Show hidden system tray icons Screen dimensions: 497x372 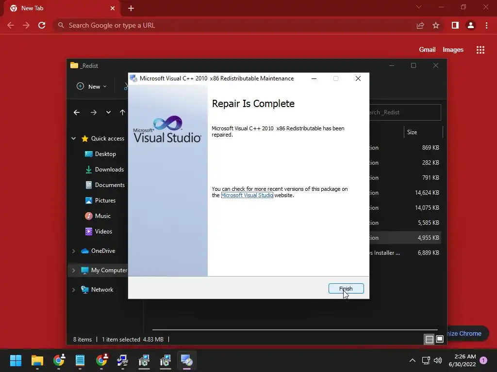(413, 360)
